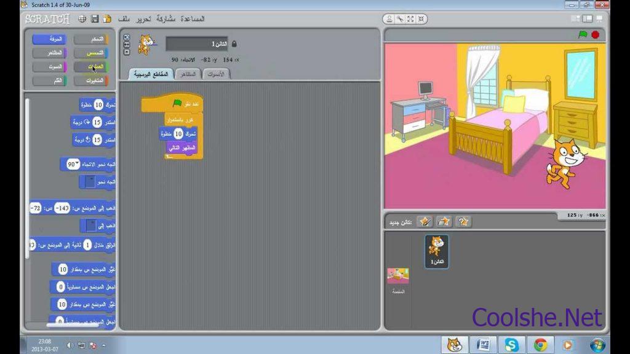Click the globe language icon
The image size is (630, 354).
click(82, 19)
